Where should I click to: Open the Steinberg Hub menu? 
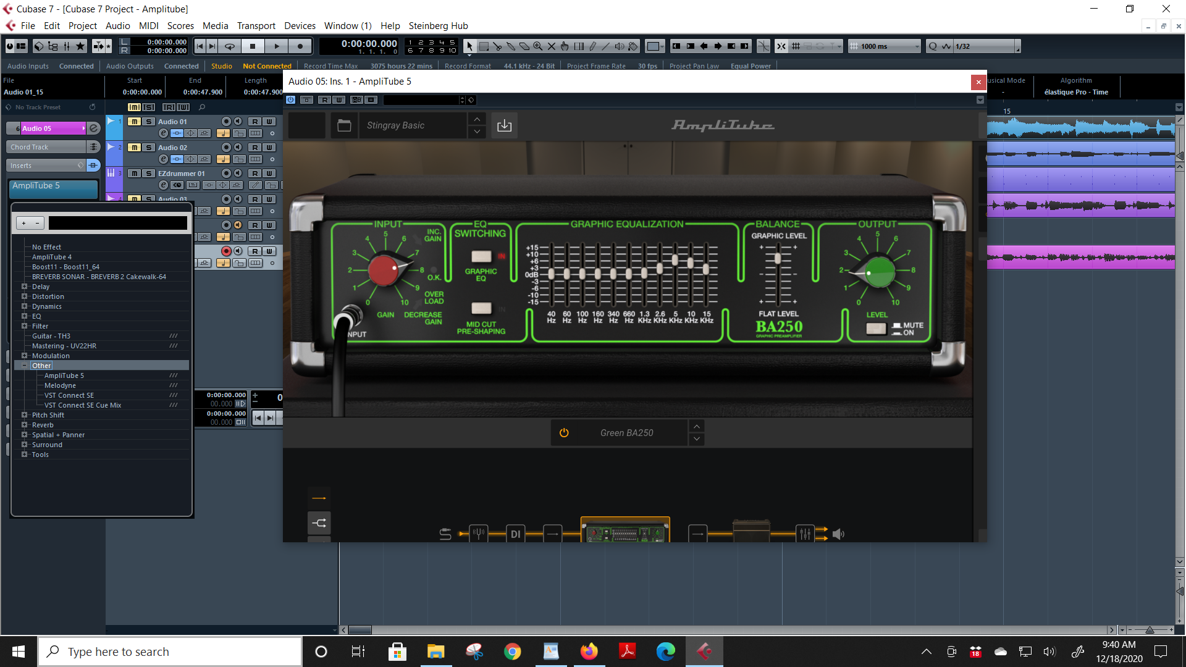(438, 26)
